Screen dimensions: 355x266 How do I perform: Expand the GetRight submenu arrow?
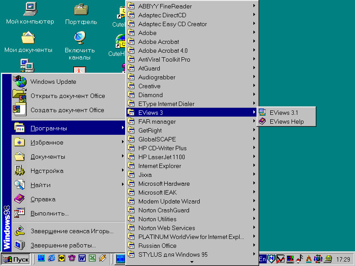[x=254, y=129]
